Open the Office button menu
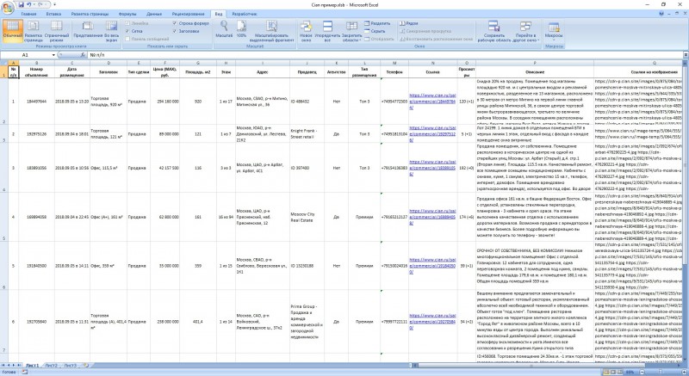689x376 pixels. 8,7
